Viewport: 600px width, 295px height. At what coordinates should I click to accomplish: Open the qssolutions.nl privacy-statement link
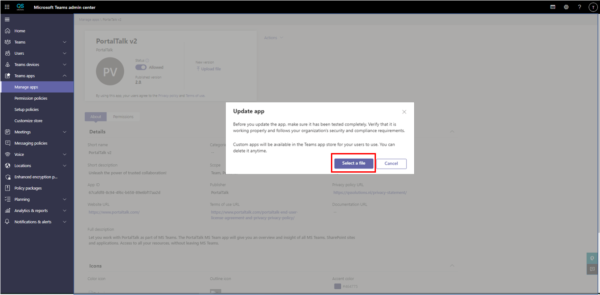370,193
